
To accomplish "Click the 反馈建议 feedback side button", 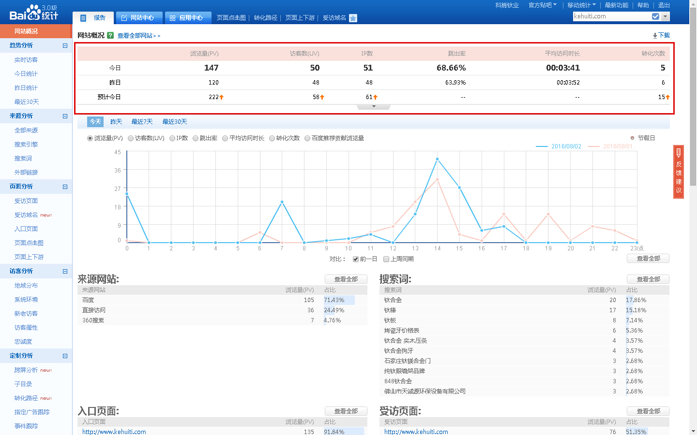I will 679,172.
